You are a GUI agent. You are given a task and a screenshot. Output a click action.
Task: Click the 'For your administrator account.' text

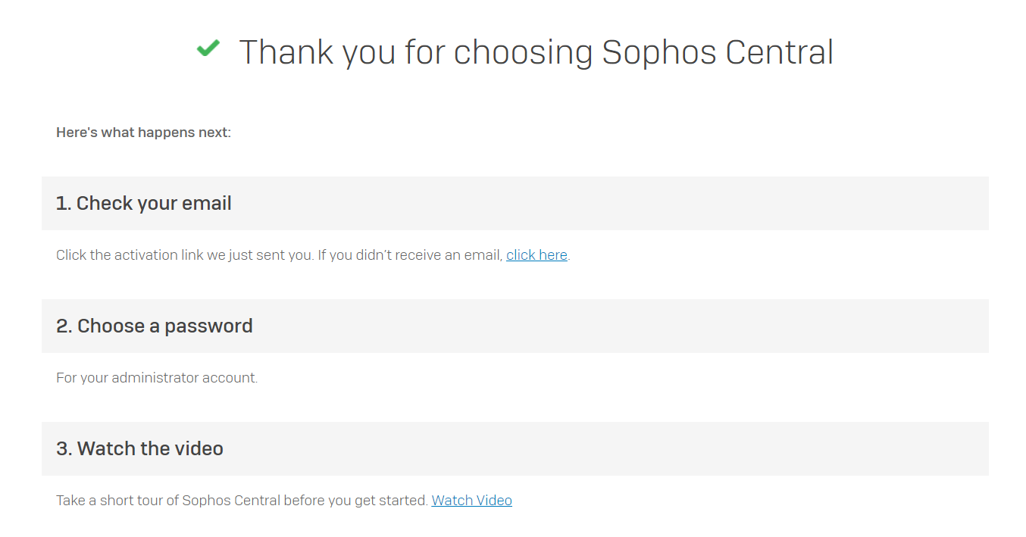157,378
